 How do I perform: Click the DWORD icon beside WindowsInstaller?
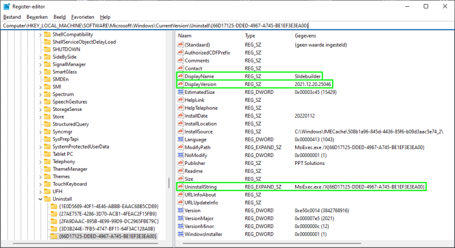click(180, 234)
